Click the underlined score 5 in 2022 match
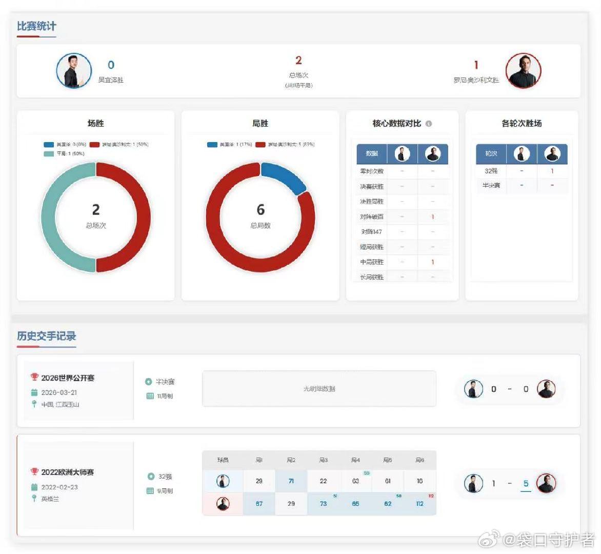Image resolution: width=601 pixels, height=554 pixels. coord(526,484)
